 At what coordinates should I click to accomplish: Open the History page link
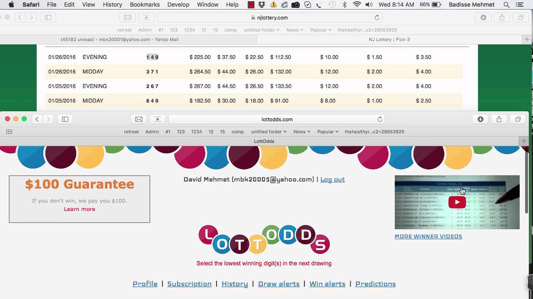point(235,284)
